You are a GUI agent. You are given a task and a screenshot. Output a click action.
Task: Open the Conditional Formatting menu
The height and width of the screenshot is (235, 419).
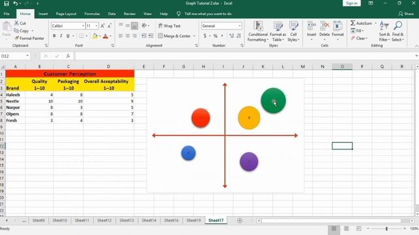(257, 31)
